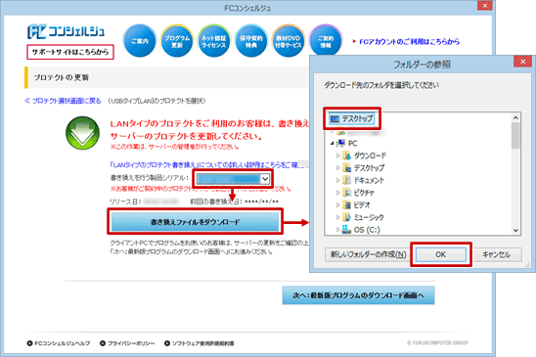Open the プログラム更新 circle button
Image resolution: width=536 pixels, height=357 pixels.
click(177, 41)
